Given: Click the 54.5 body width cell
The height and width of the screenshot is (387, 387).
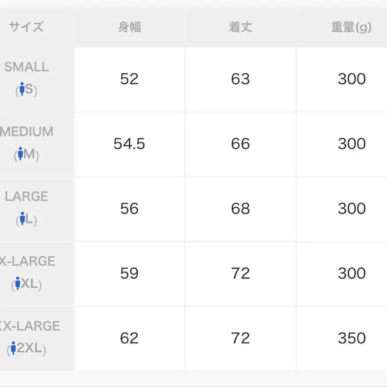Looking at the screenshot, I should [x=129, y=144].
